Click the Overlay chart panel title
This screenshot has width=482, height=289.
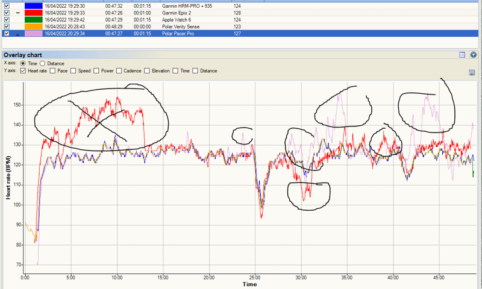click(23, 55)
